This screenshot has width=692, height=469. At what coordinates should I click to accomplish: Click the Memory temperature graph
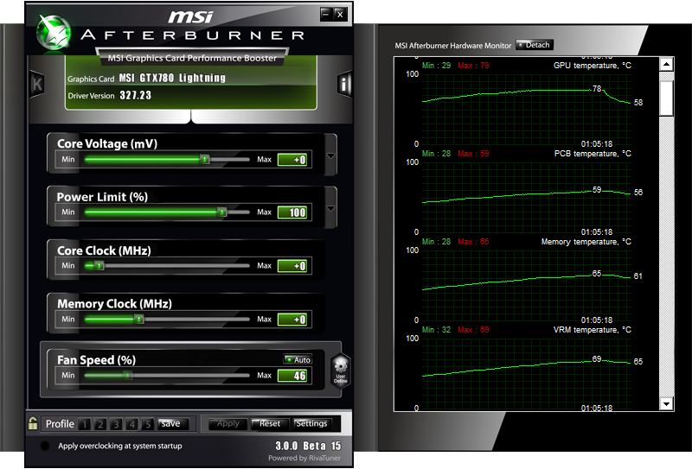(527, 286)
